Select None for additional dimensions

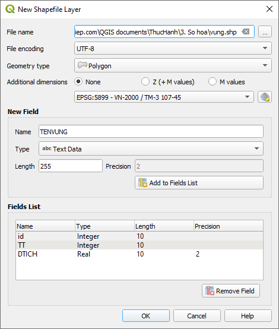tap(78, 81)
